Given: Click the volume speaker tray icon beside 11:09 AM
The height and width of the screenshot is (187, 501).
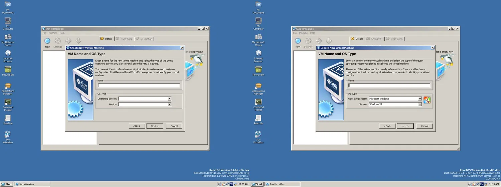Looking at the screenshot, I should pyautogui.click(x=219, y=184).
